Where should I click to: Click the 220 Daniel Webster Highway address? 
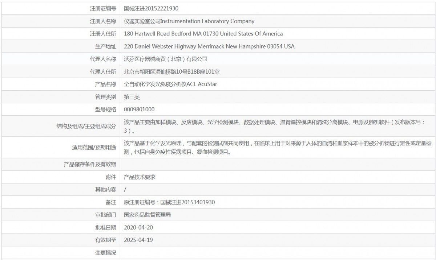tap(209, 46)
